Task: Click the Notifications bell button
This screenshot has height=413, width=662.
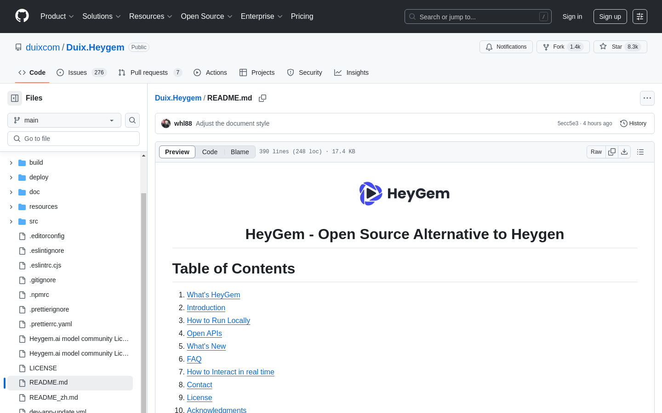Action: tap(506, 47)
